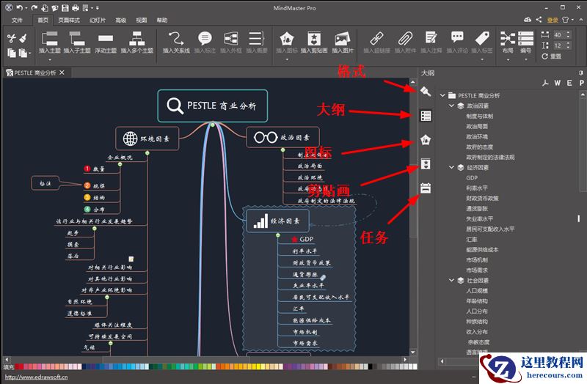Collapse the 经济因素 outline branch
Screen dimensions: 587x384
452,168
